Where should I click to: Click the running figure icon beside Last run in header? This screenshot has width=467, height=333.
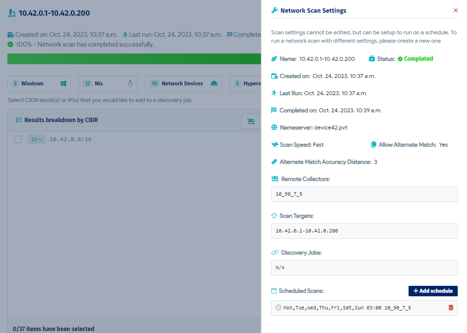(x=125, y=34)
